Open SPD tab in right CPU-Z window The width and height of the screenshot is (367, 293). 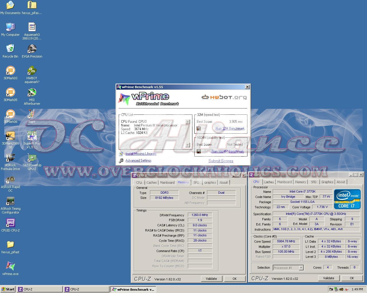pyautogui.click(x=314, y=182)
